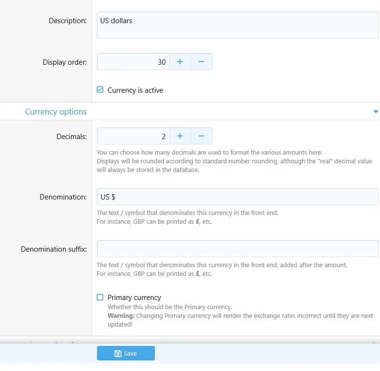Focus the Description text area
Image resolution: width=380 pixels, height=371 pixels.
(x=237, y=25)
